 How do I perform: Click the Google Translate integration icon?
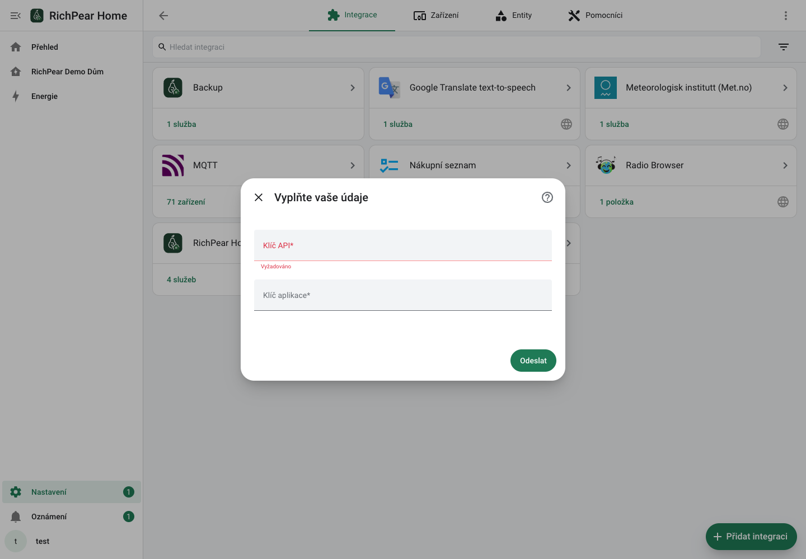(x=390, y=88)
